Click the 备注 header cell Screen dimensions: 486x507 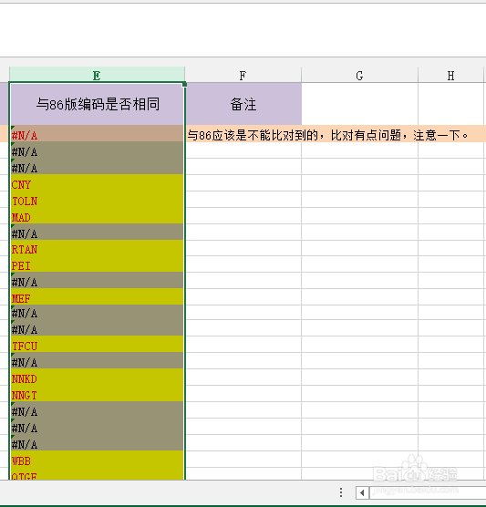click(243, 104)
